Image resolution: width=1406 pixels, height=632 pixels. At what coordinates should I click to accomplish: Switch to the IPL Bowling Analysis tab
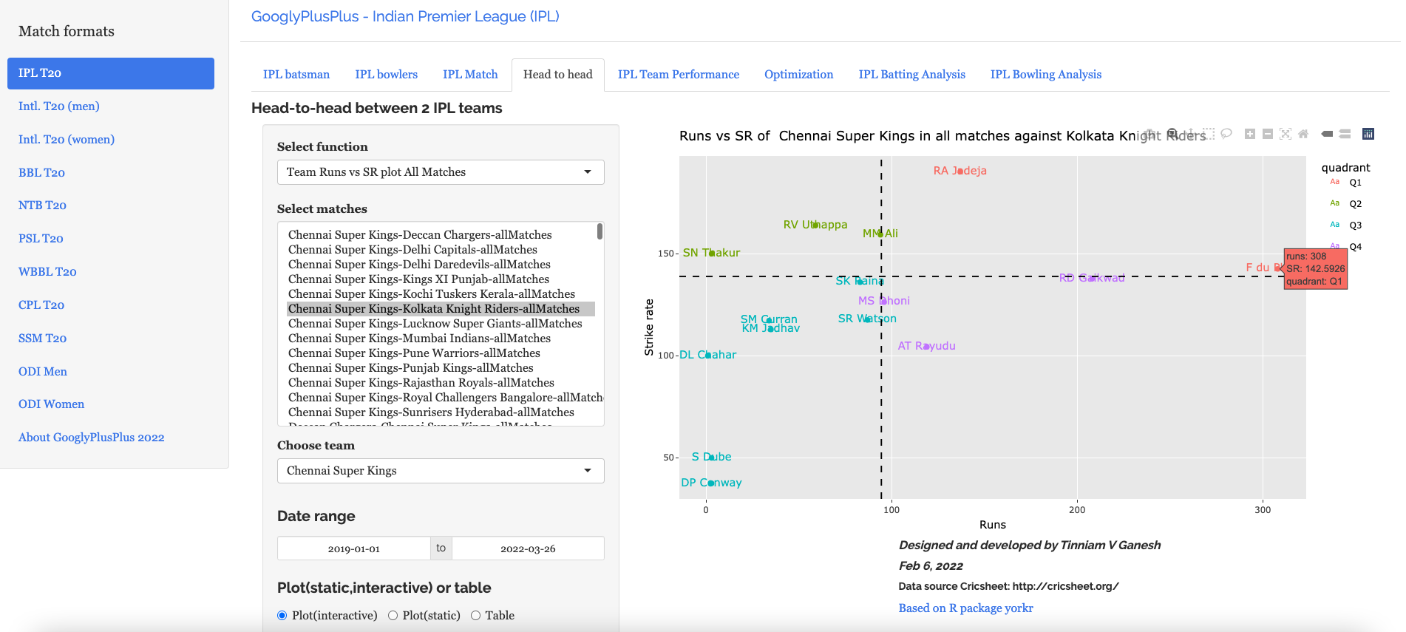pos(1045,75)
